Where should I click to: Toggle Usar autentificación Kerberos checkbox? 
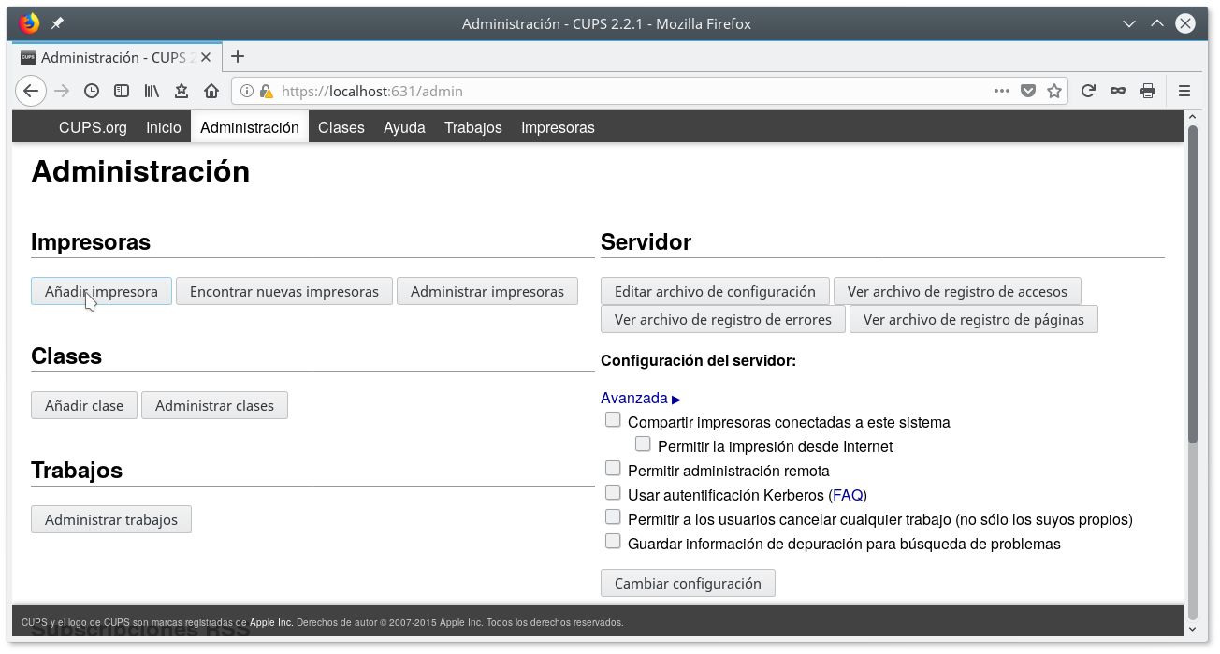(x=613, y=493)
